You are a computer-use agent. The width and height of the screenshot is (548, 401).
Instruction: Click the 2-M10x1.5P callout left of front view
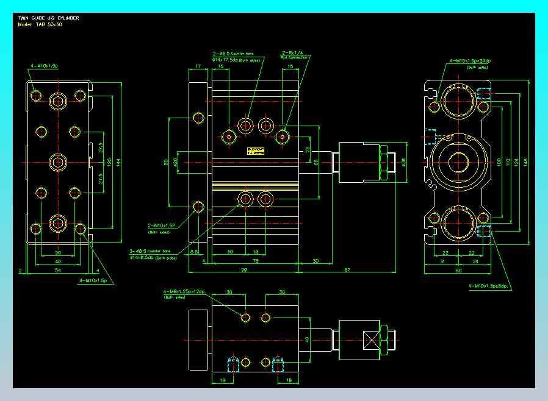click(162, 225)
